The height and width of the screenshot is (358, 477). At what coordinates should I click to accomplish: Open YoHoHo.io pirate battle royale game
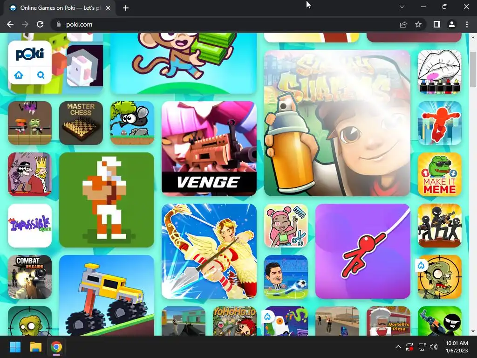(x=235, y=321)
